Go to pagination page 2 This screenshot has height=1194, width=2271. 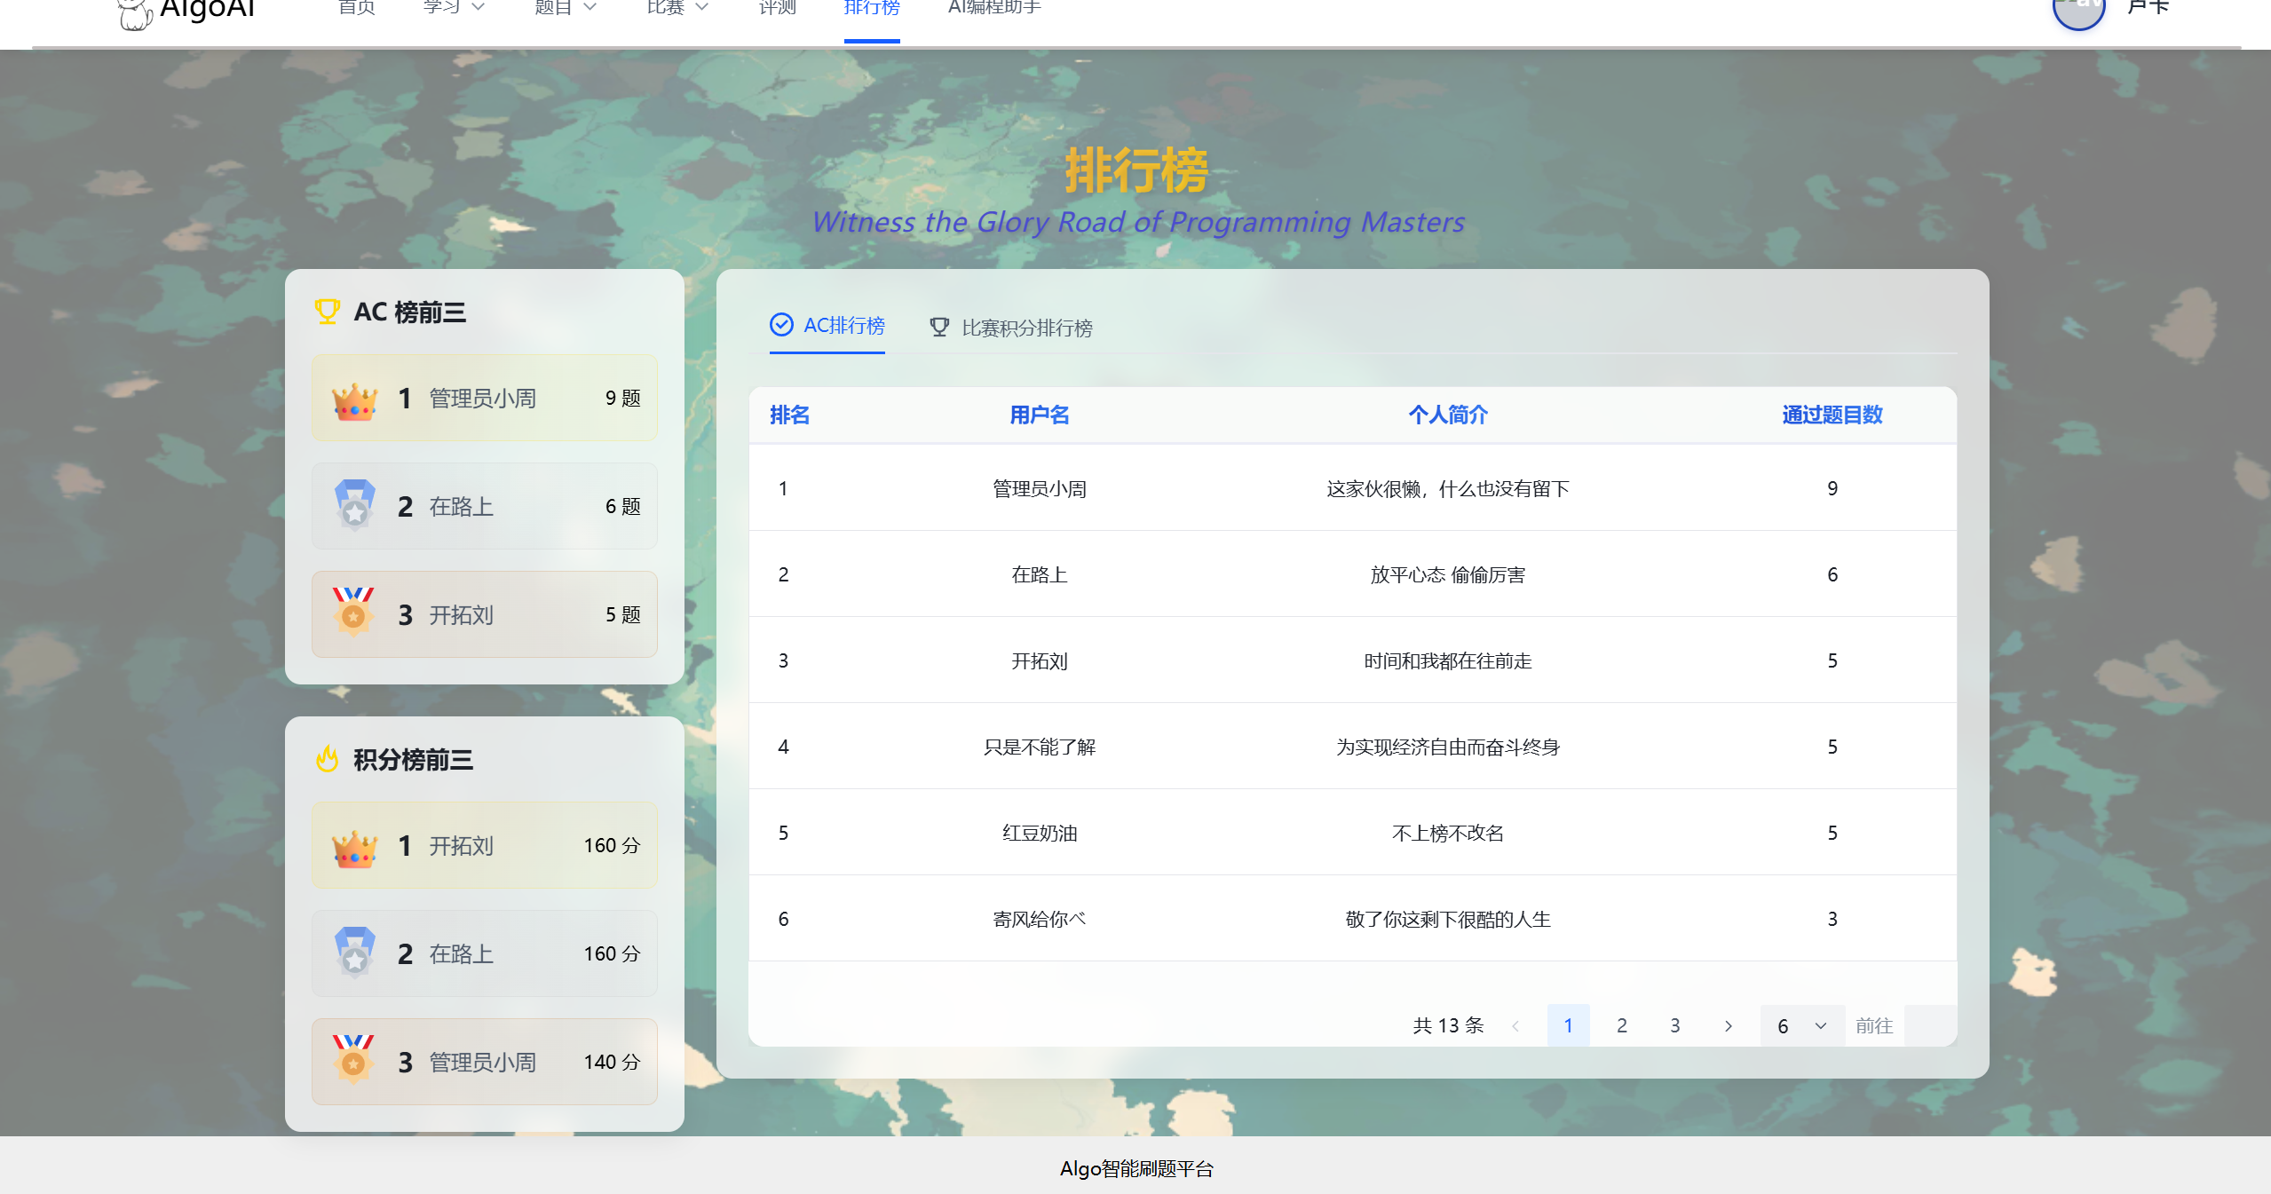click(1621, 1025)
